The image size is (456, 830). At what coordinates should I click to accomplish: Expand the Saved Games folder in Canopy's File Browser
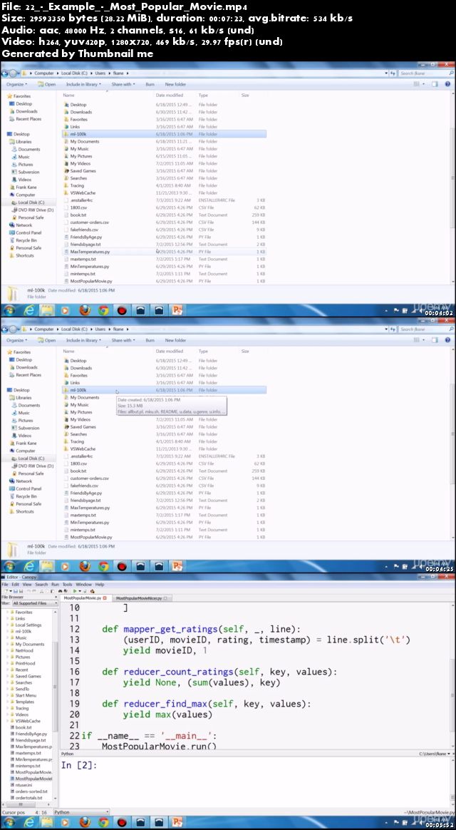point(8,676)
